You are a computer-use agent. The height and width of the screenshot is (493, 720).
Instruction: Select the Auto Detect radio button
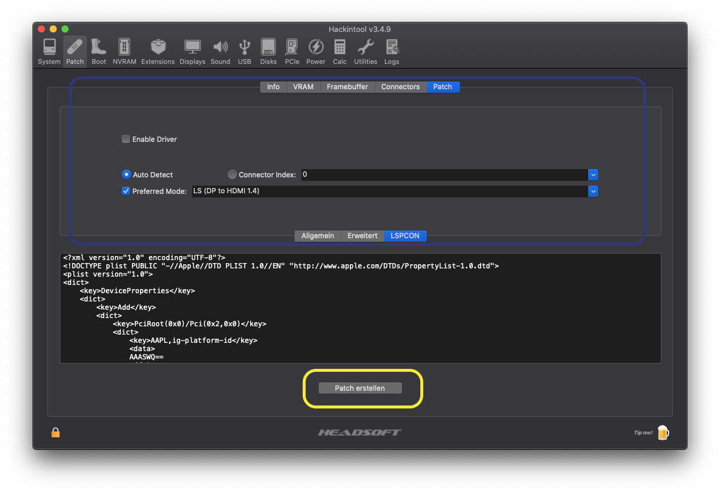pyautogui.click(x=126, y=174)
